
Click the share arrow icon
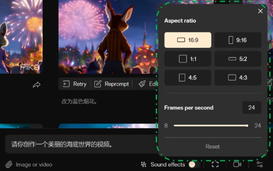pos(37,85)
